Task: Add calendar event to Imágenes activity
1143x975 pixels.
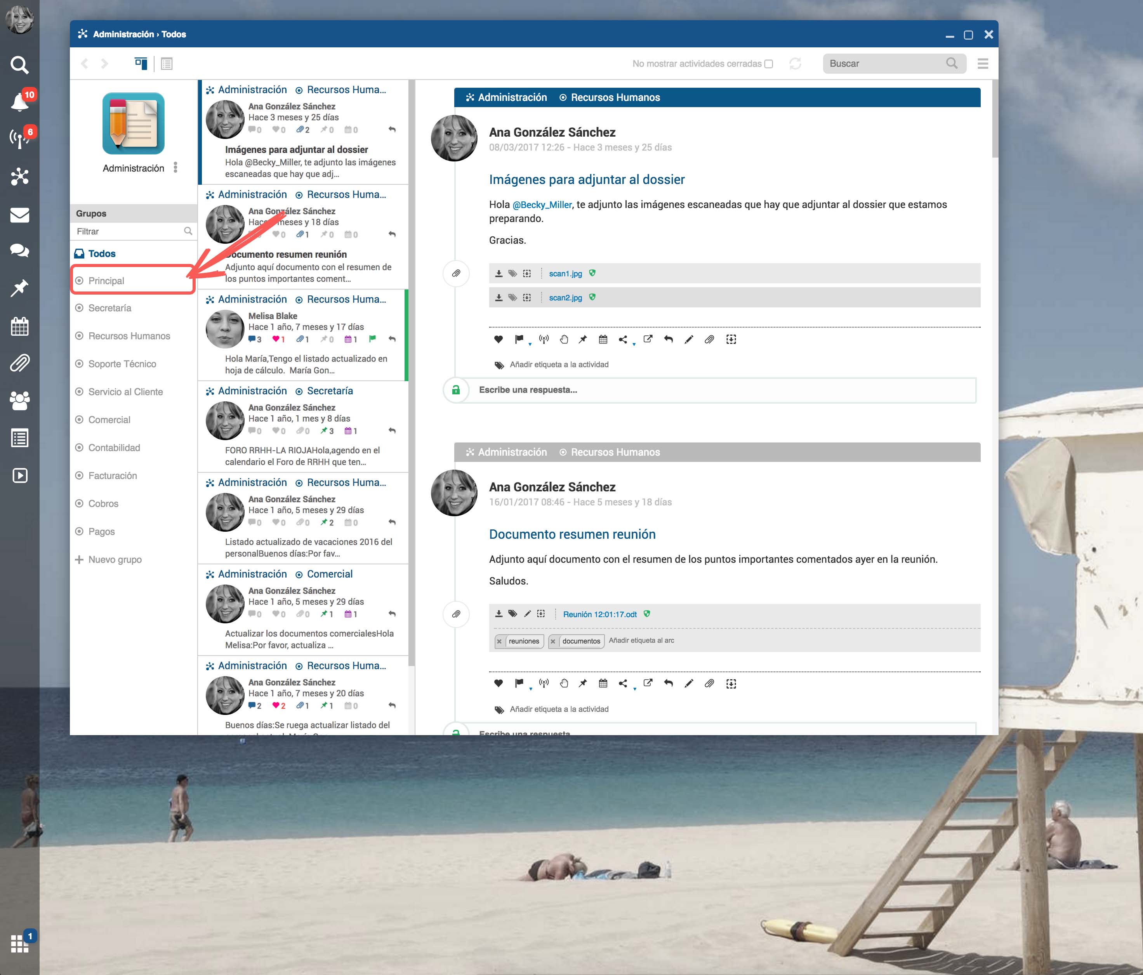Action: [603, 340]
